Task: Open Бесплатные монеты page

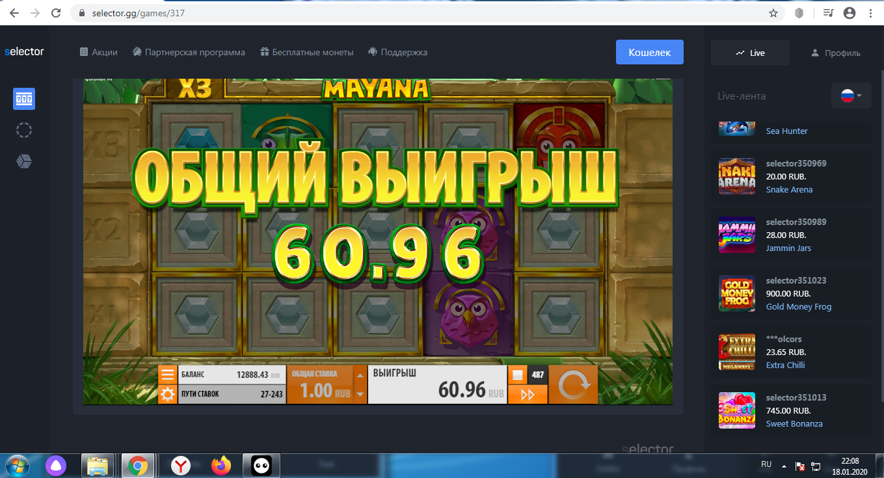Action: pos(306,52)
